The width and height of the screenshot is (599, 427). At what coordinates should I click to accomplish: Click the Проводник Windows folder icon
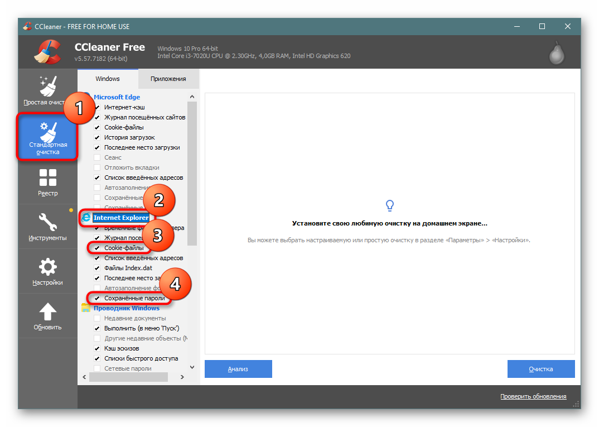pos(86,308)
